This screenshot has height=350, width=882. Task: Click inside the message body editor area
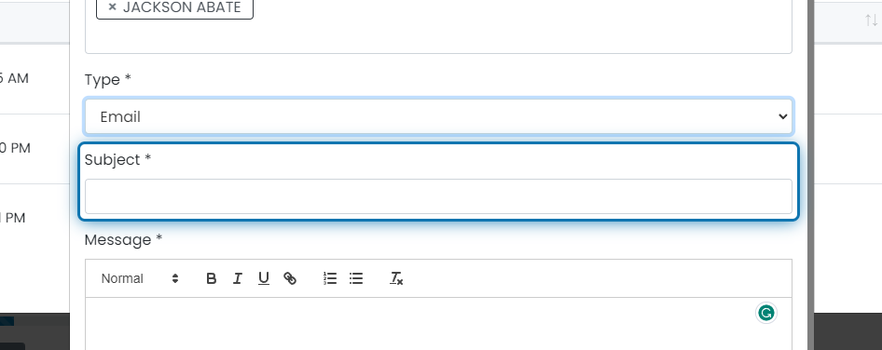pyautogui.click(x=438, y=324)
